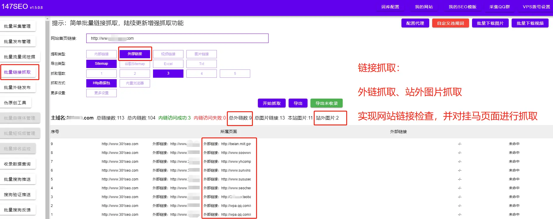Image resolution: width=553 pixels, height=219 pixels.
Task: Select Txt export type
Action: (201, 64)
